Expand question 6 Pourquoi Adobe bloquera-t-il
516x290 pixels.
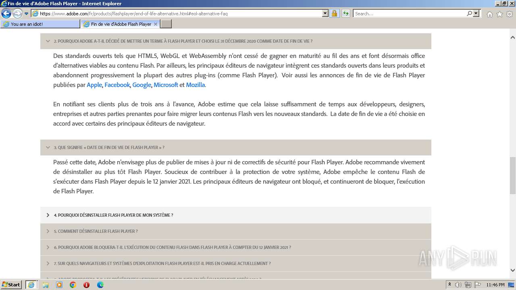coord(235,247)
